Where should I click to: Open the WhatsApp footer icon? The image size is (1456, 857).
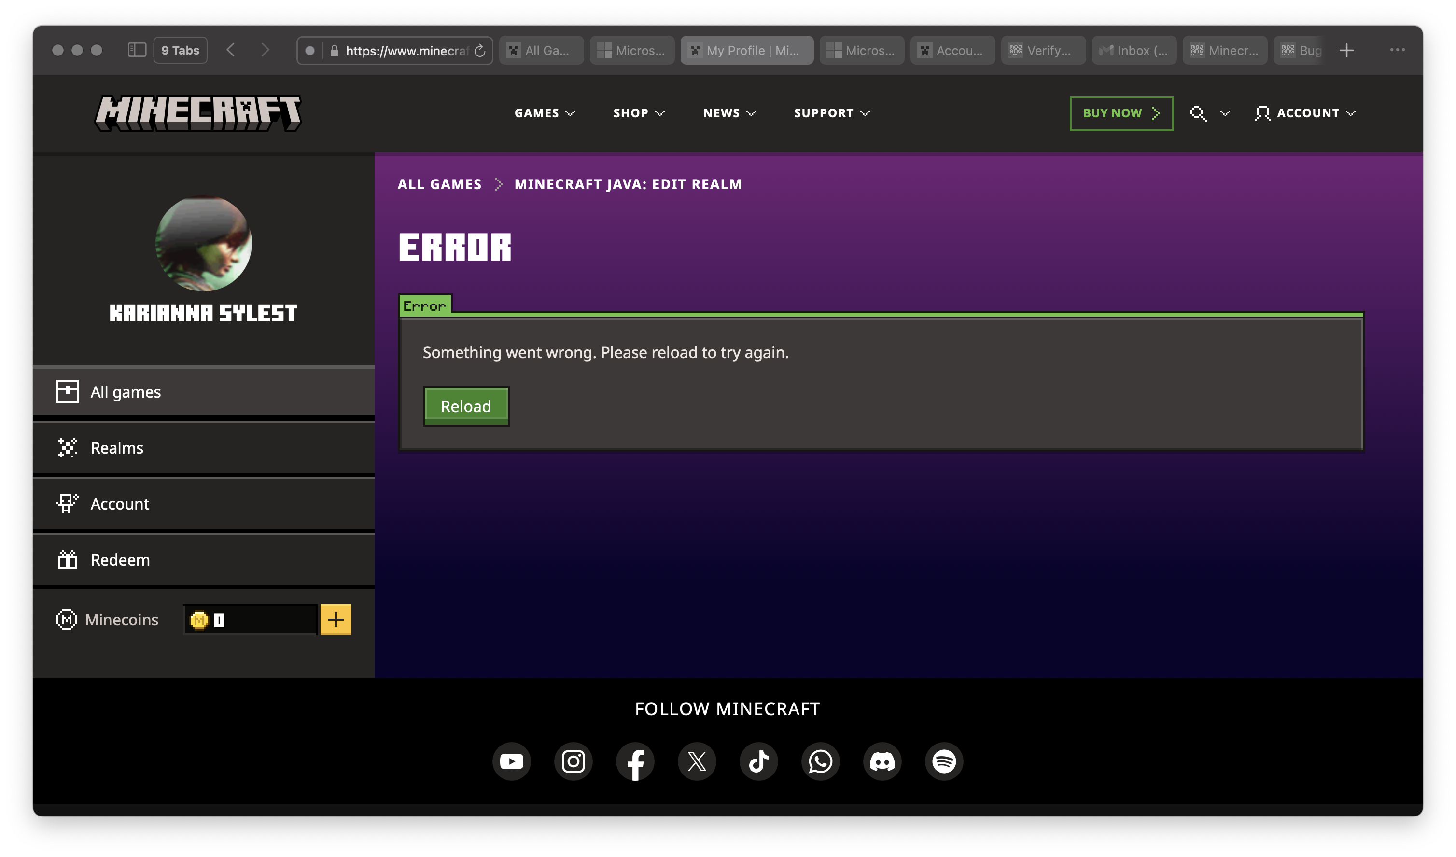tap(820, 761)
